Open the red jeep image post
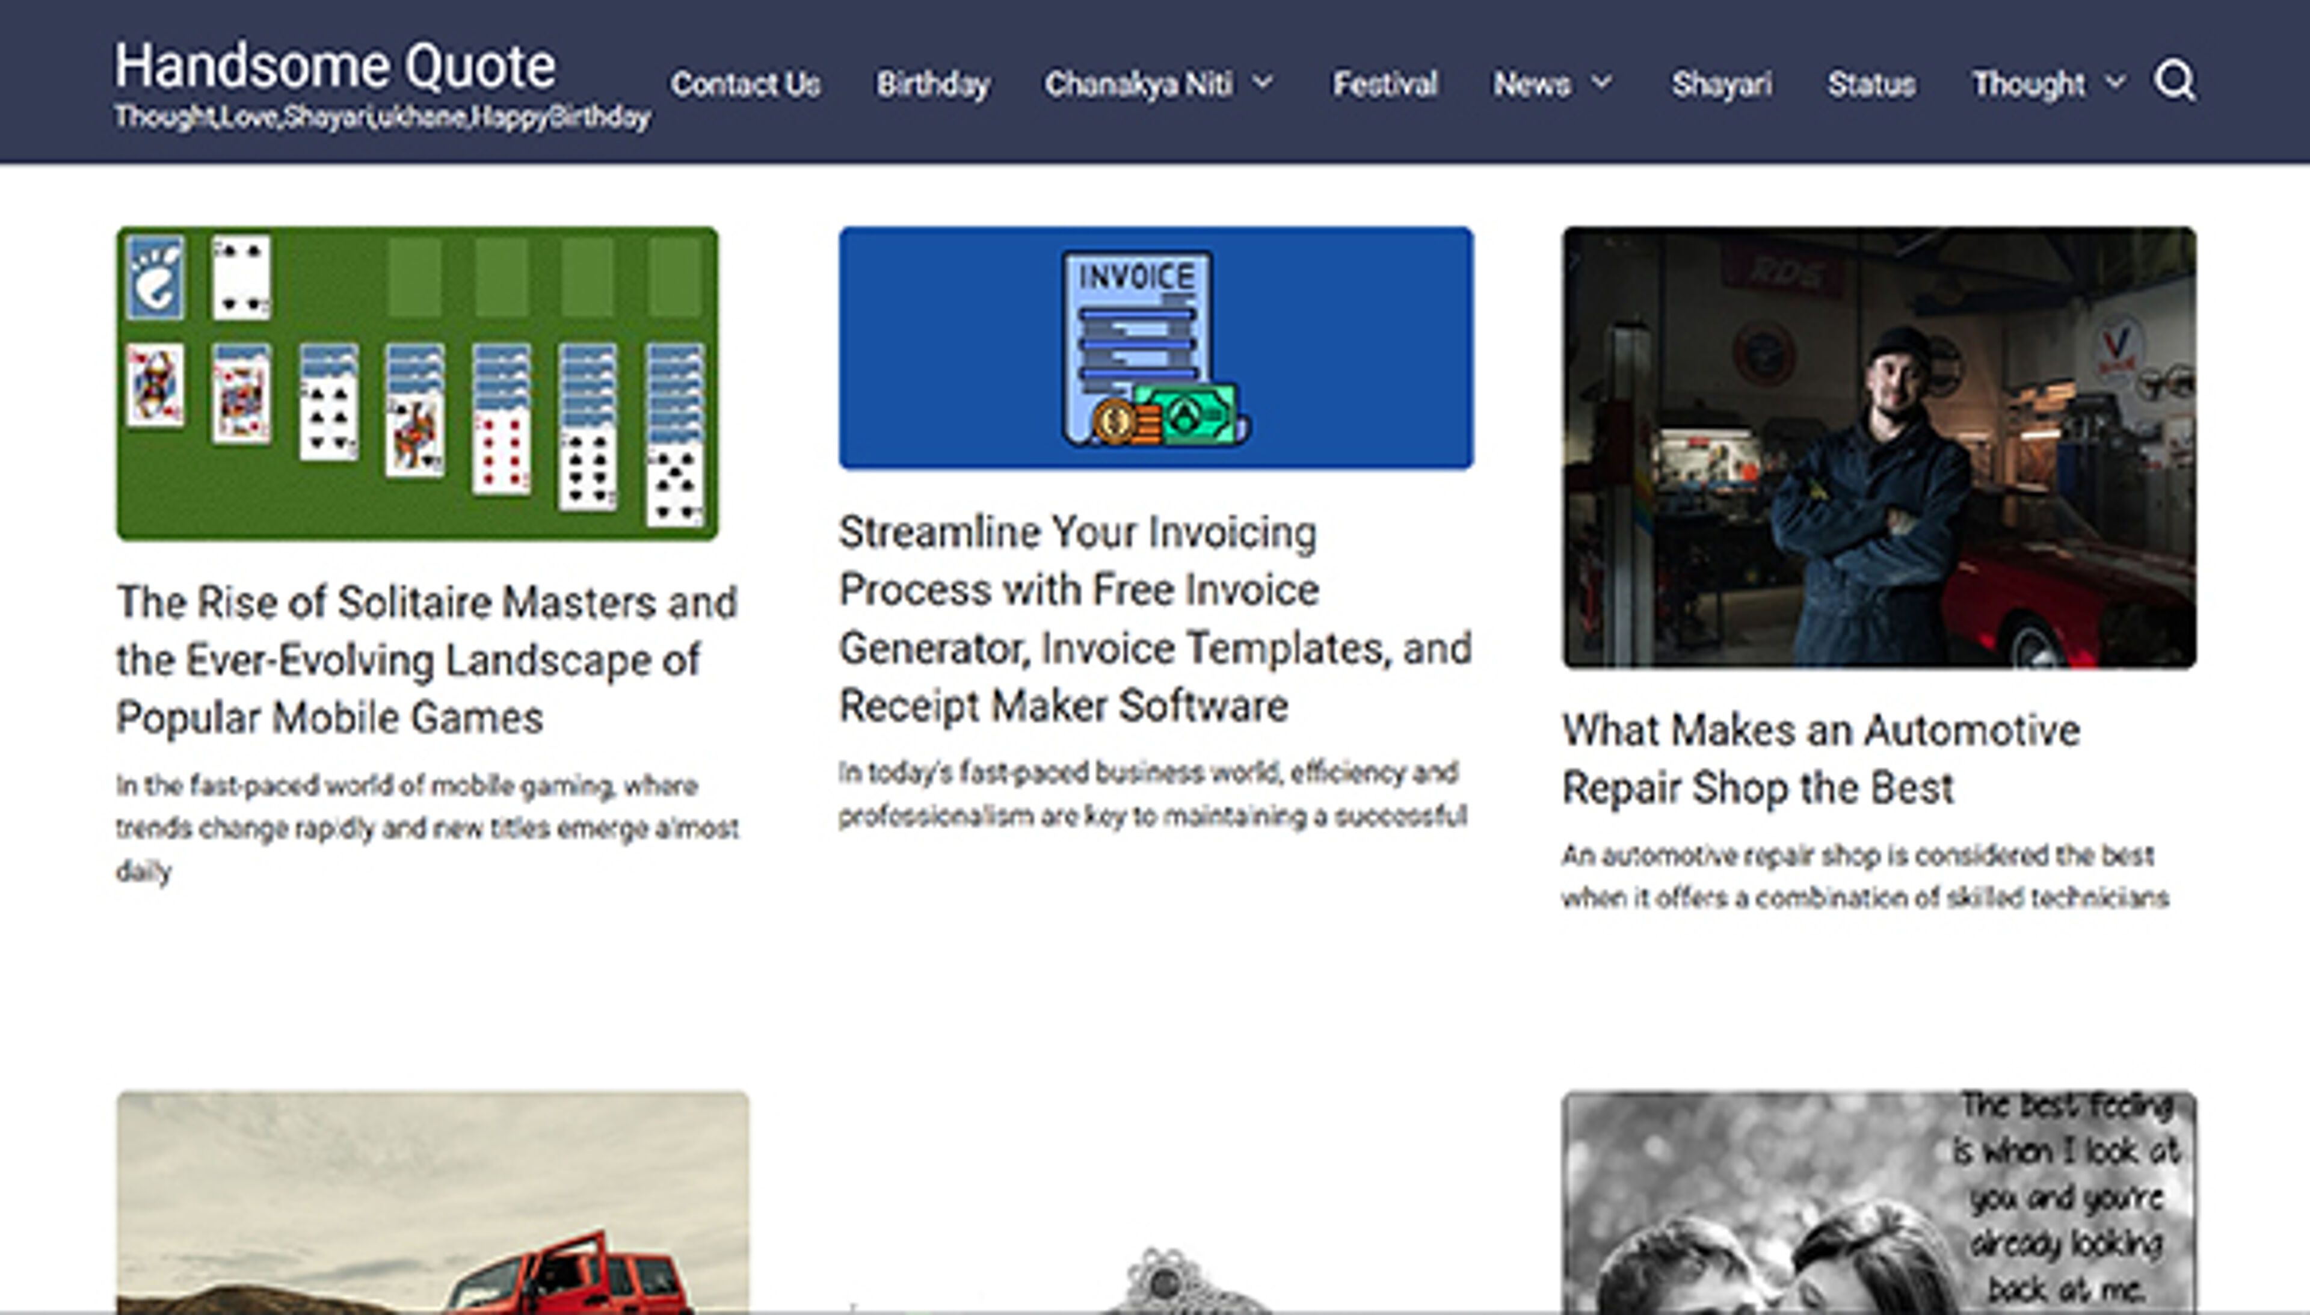 tap(432, 1201)
